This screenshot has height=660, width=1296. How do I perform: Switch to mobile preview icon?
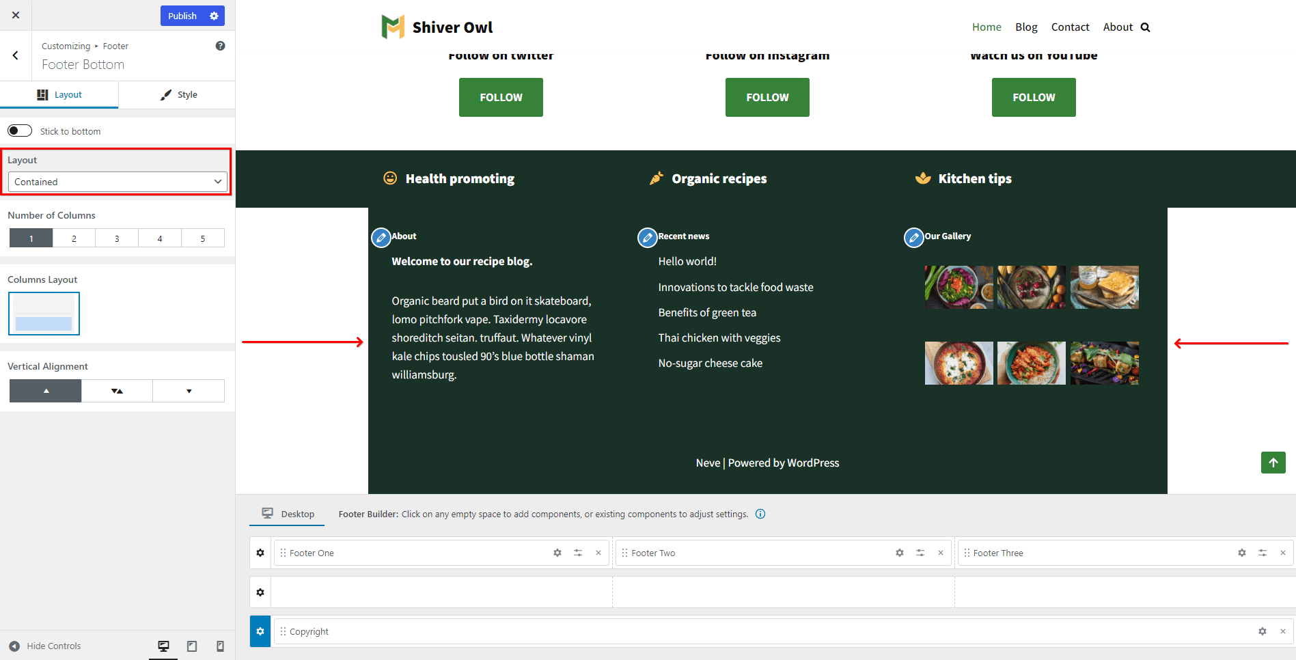[x=220, y=646]
